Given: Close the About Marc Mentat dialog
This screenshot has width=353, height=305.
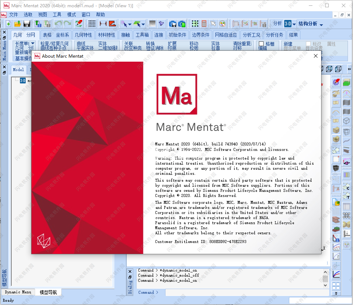Looking at the screenshot, I should point(316,56).
